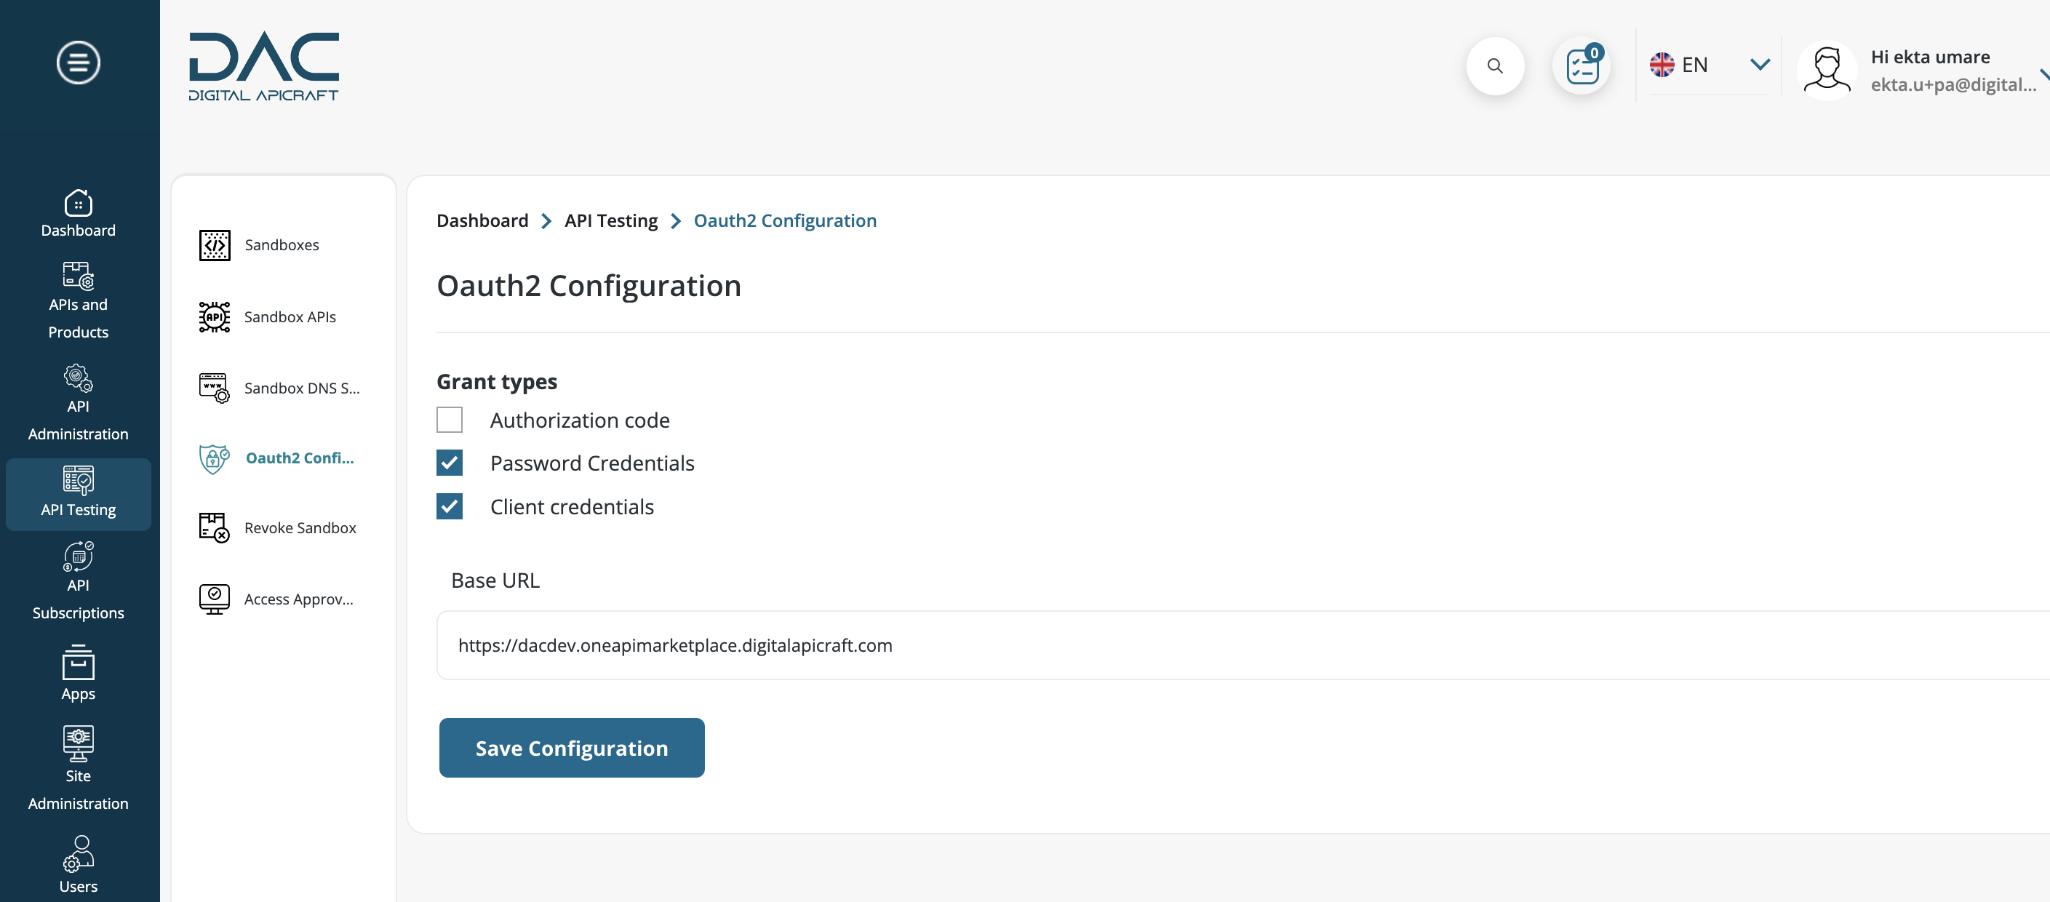Click the search icon in toolbar
2050x902 pixels.
pos(1496,64)
